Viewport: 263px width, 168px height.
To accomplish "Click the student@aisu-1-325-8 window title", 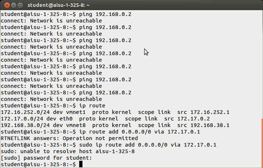I will point(58,5).
